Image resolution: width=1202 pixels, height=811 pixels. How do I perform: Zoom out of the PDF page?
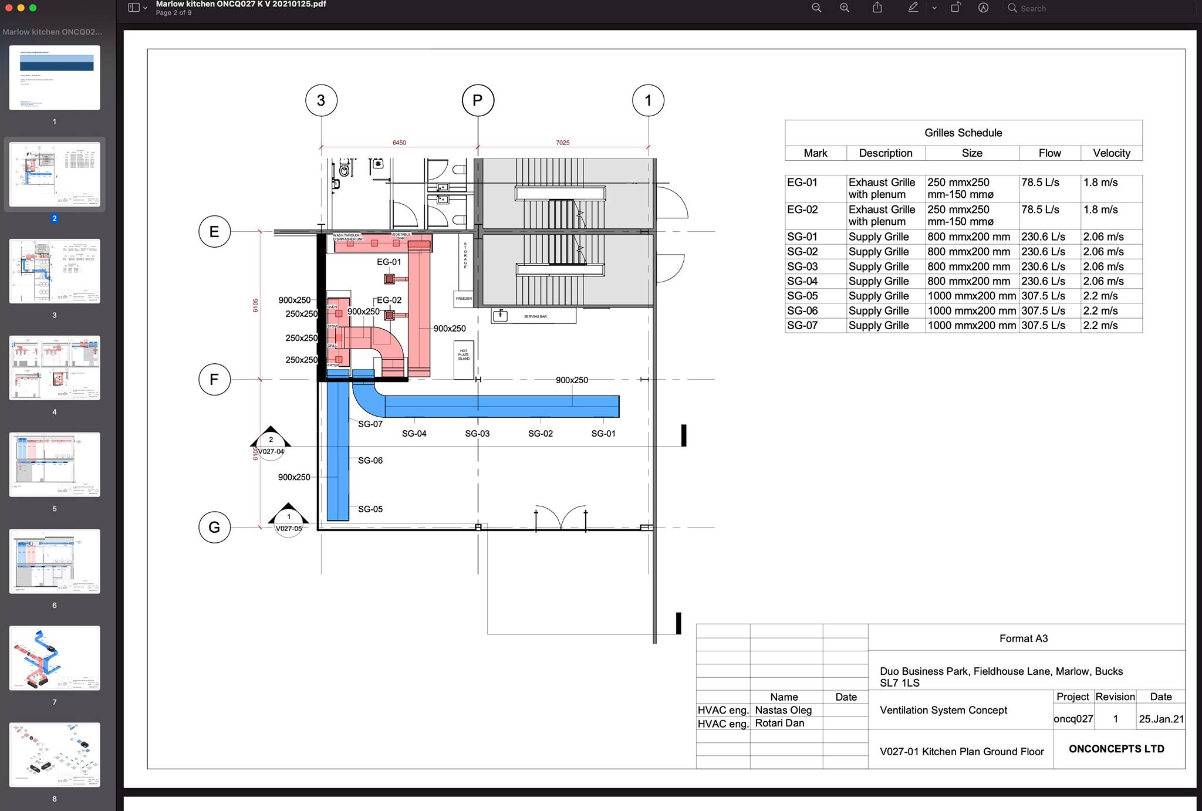pyautogui.click(x=816, y=8)
